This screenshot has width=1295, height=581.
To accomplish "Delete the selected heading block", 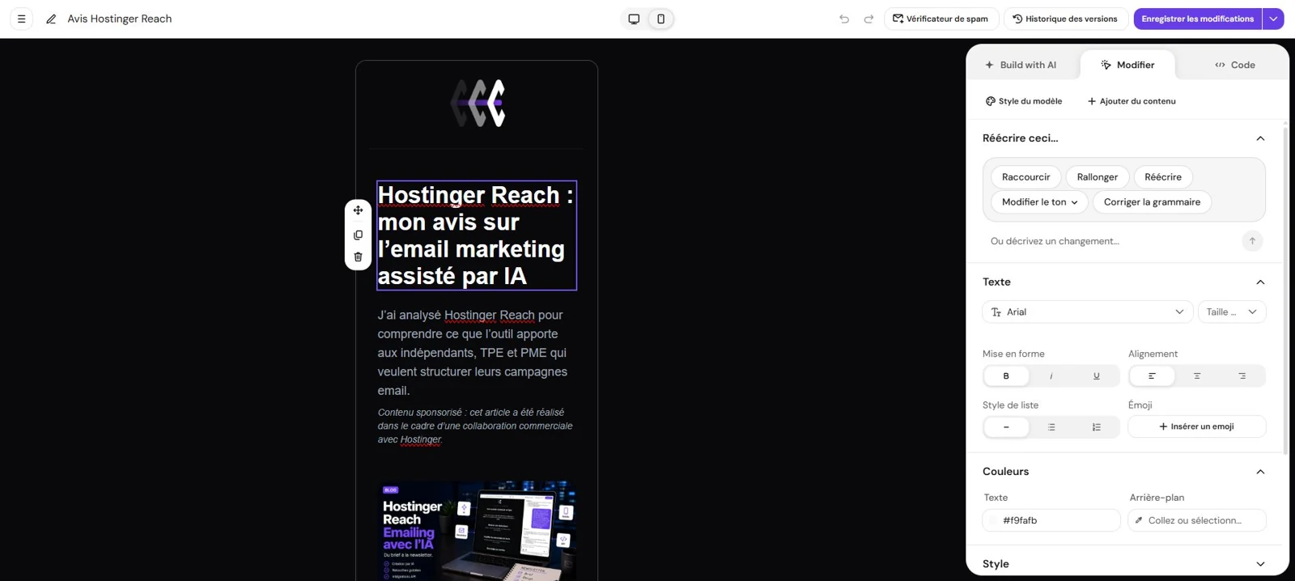I will coord(358,257).
